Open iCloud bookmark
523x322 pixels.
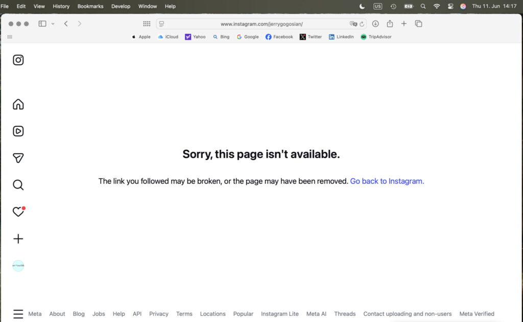pyautogui.click(x=168, y=37)
